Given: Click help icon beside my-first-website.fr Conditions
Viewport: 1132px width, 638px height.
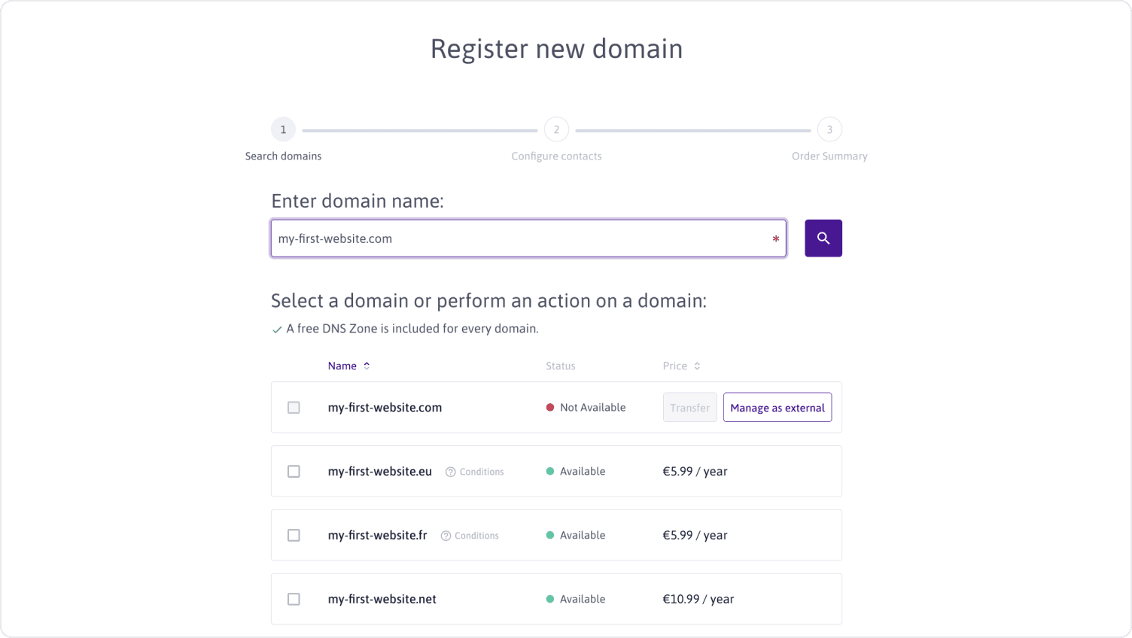Looking at the screenshot, I should (446, 536).
